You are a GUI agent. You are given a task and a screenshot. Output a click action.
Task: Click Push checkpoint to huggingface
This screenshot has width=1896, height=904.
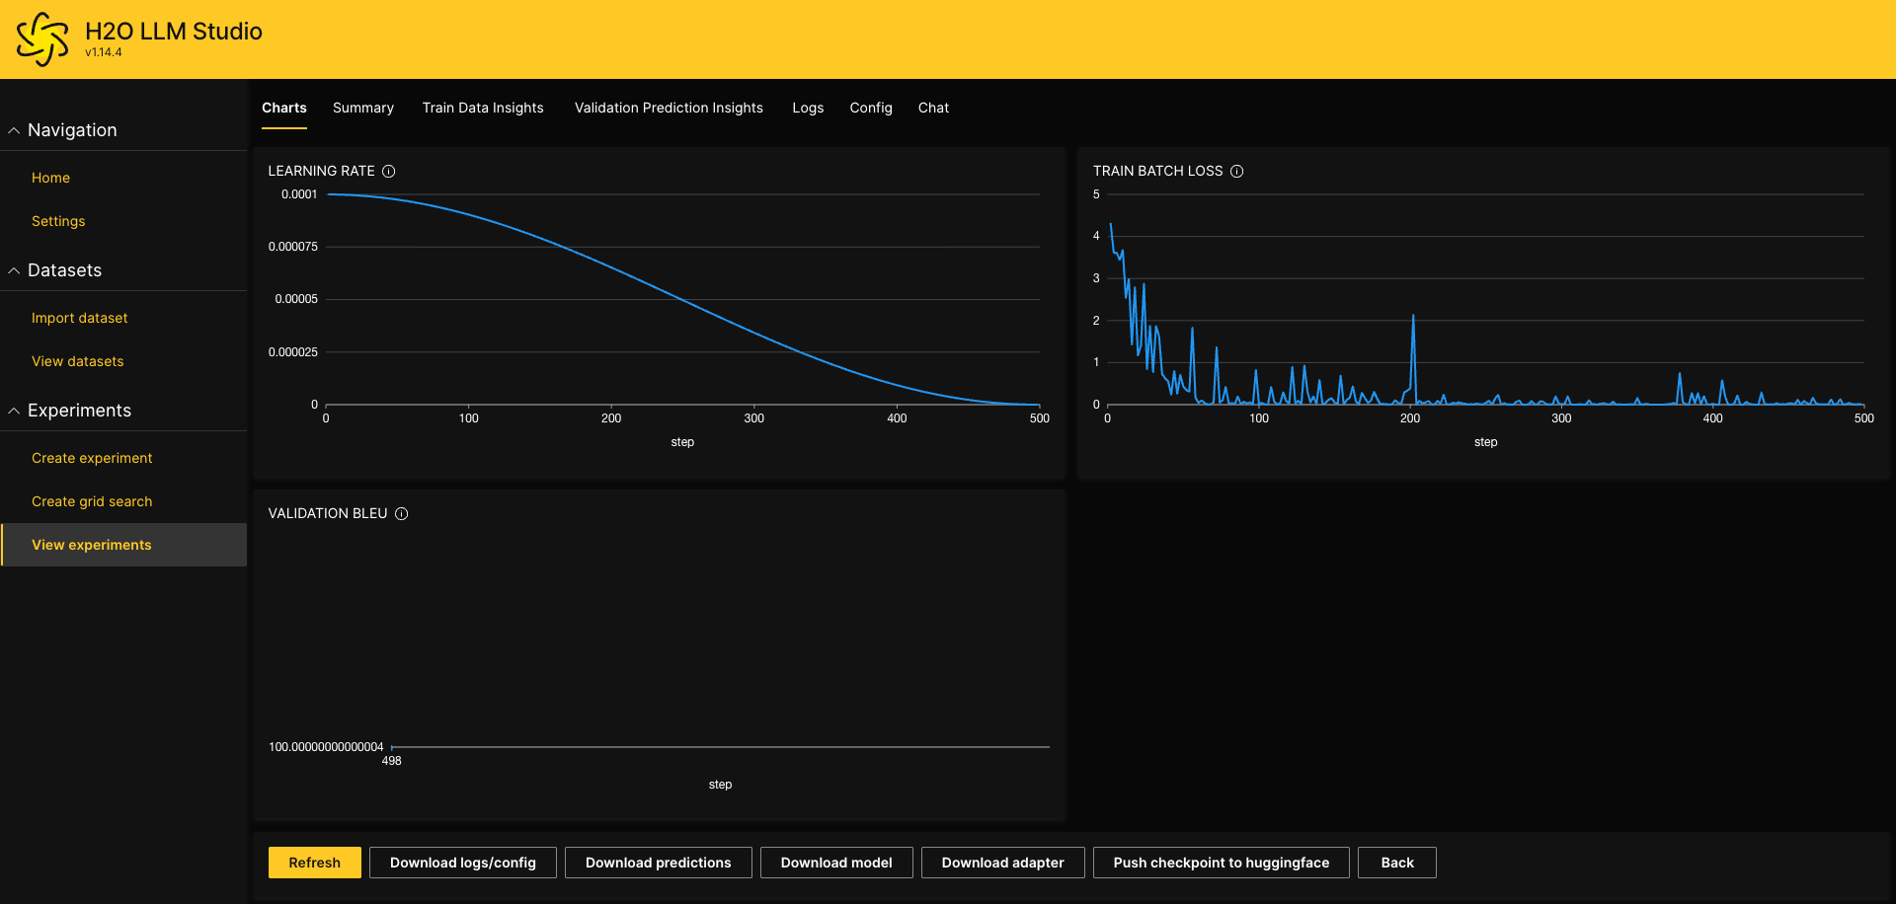pos(1222,863)
